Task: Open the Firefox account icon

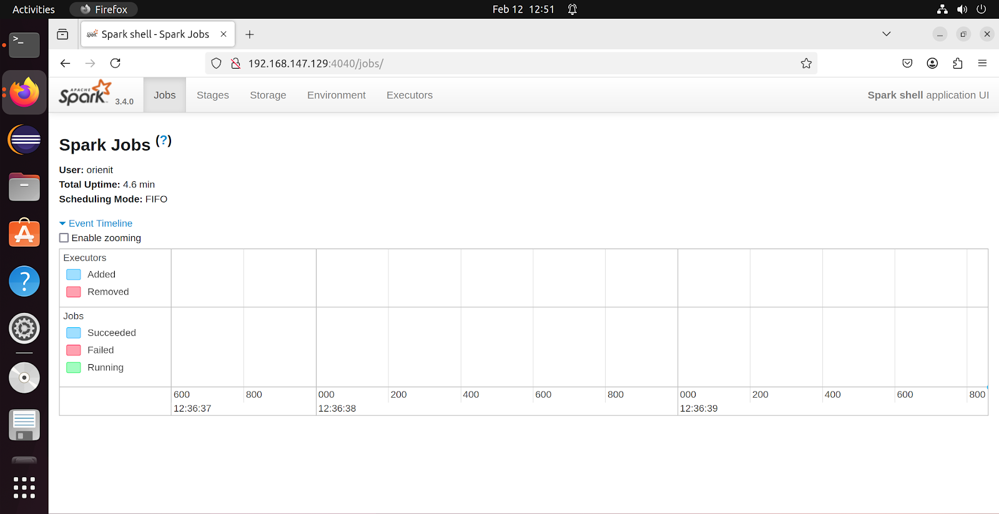Action: (932, 63)
